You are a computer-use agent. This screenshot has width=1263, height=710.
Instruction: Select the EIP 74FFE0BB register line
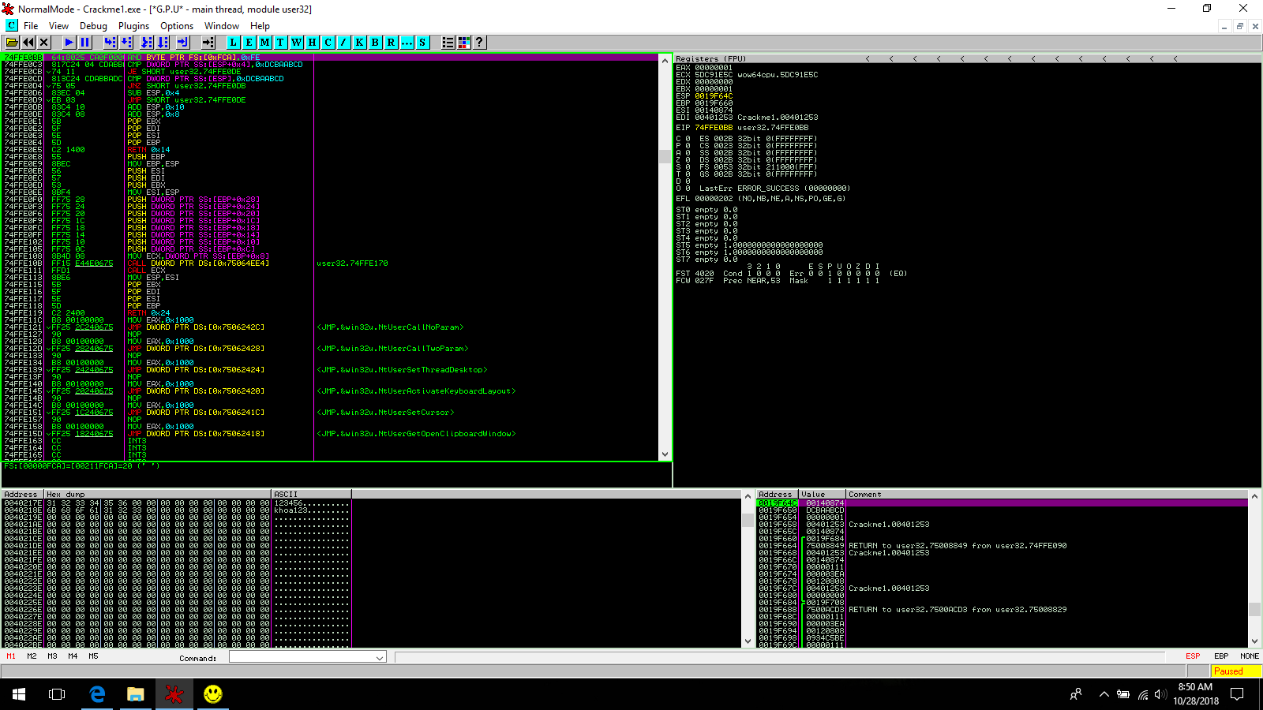[x=742, y=128]
